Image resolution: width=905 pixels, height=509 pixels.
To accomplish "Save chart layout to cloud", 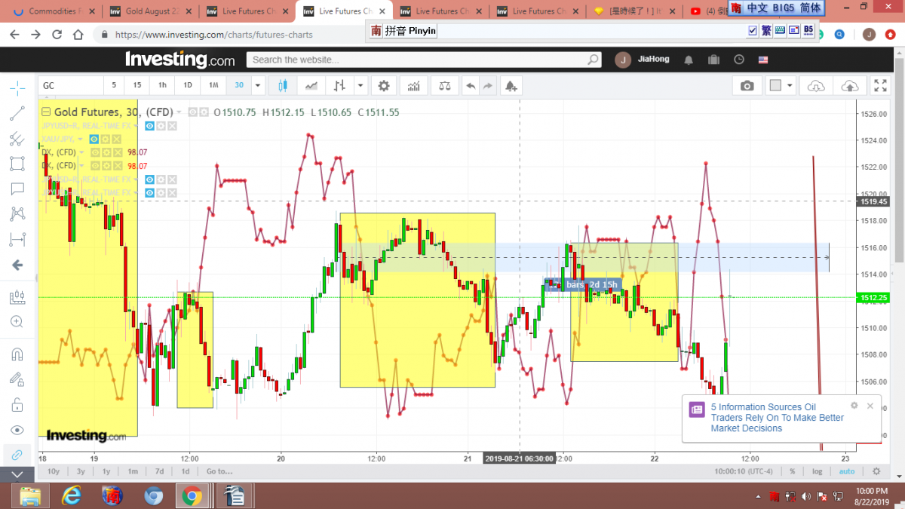I will click(849, 86).
